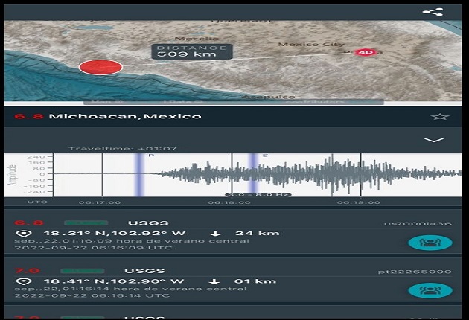Tap depth arrow icon next to 61 km

(214, 281)
